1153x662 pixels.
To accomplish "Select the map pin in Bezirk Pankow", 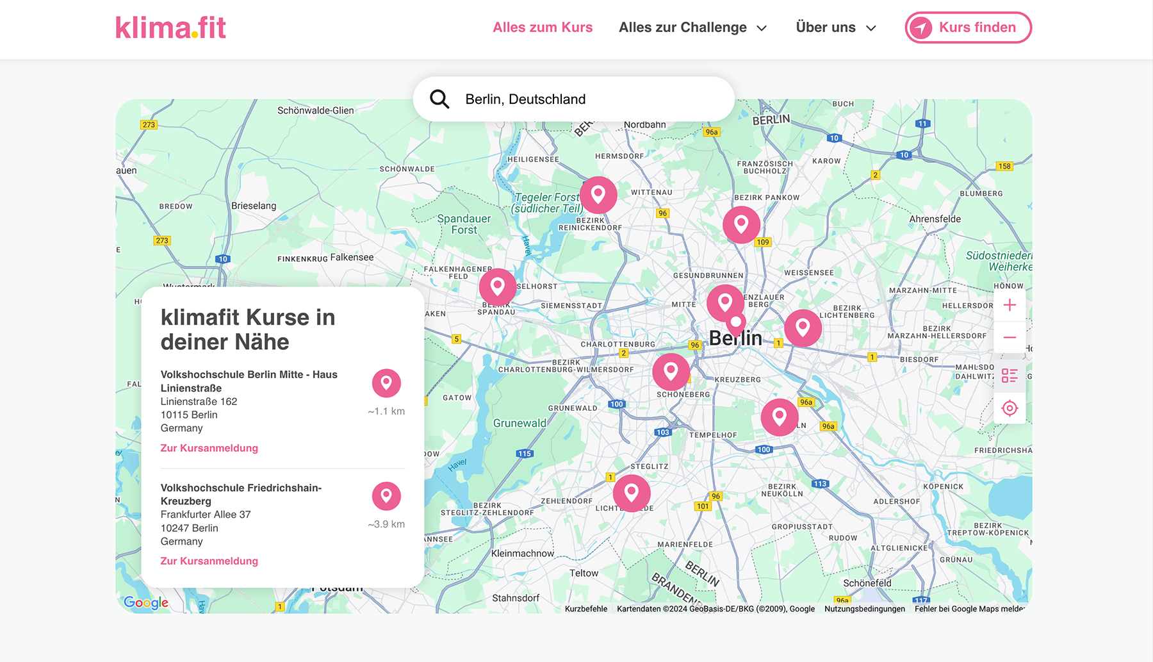I will point(741,224).
